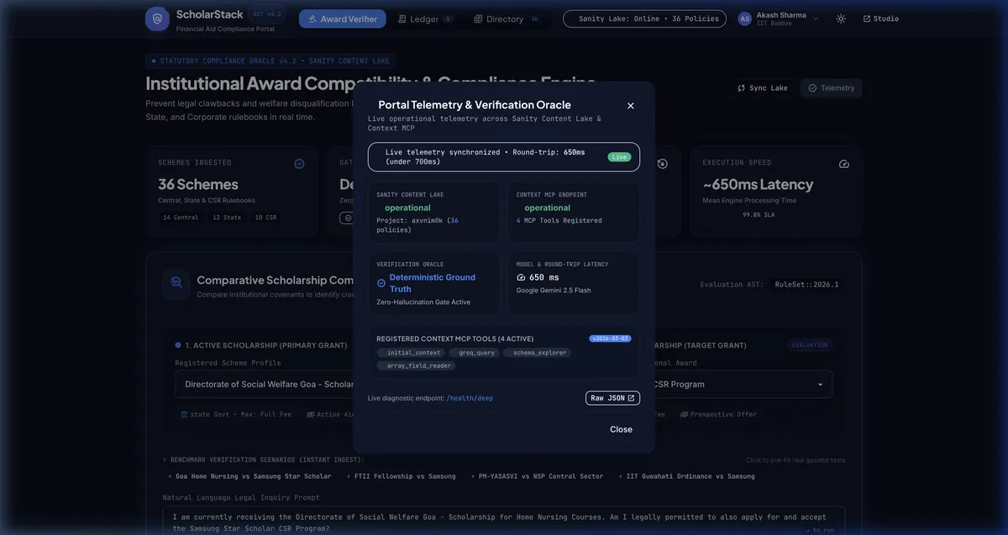Click the ScholarStack shield logo icon

157,18
